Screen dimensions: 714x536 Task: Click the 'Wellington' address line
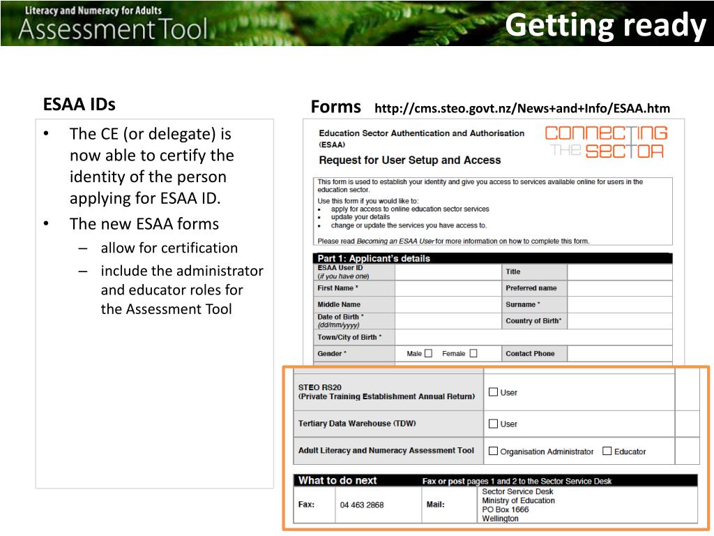click(500, 519)
